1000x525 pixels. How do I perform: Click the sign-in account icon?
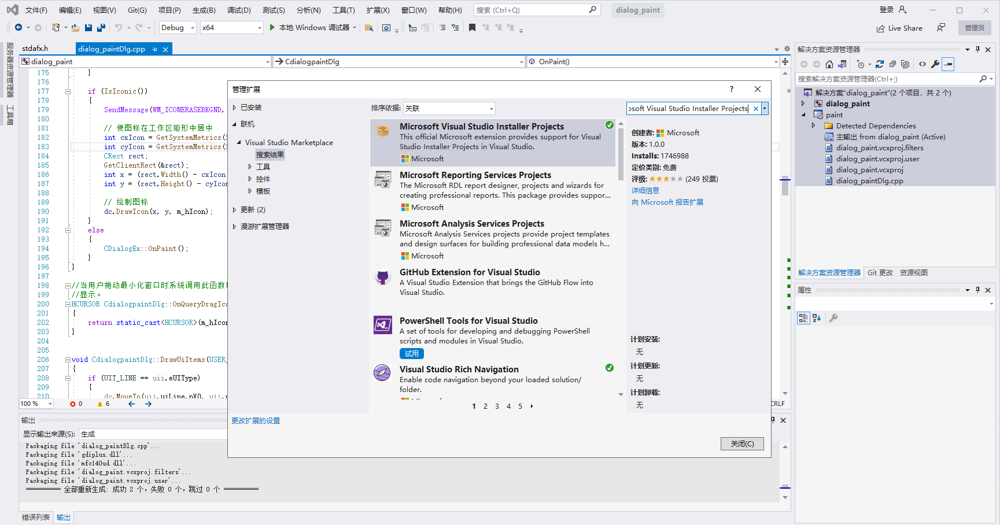(x=903, y=10)
